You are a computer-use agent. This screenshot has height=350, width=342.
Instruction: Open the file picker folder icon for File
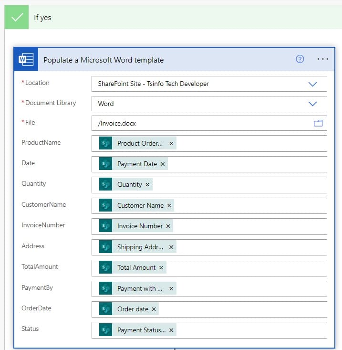(318, 123)
